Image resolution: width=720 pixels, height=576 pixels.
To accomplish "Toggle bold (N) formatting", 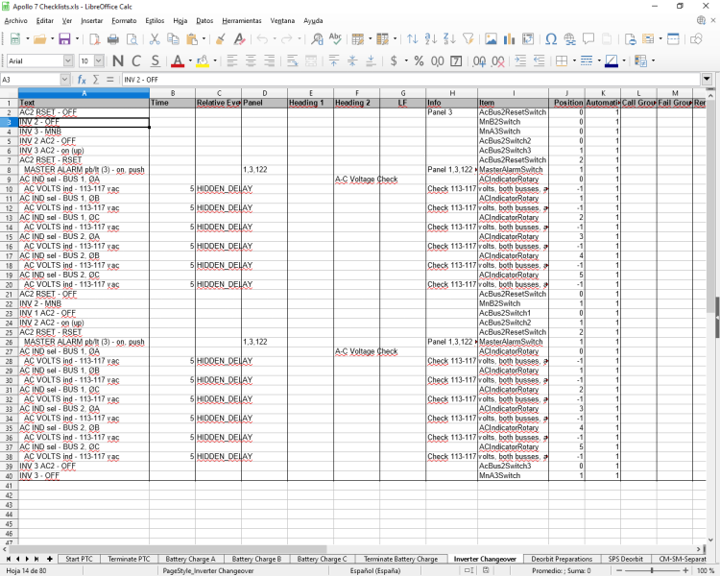I will tap(118, 60).
